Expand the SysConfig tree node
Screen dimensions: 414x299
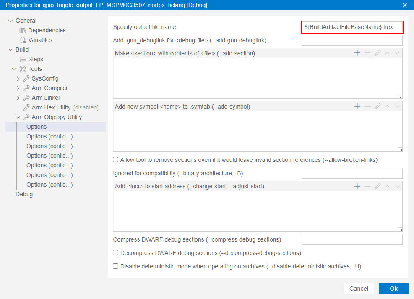point(18,78)
